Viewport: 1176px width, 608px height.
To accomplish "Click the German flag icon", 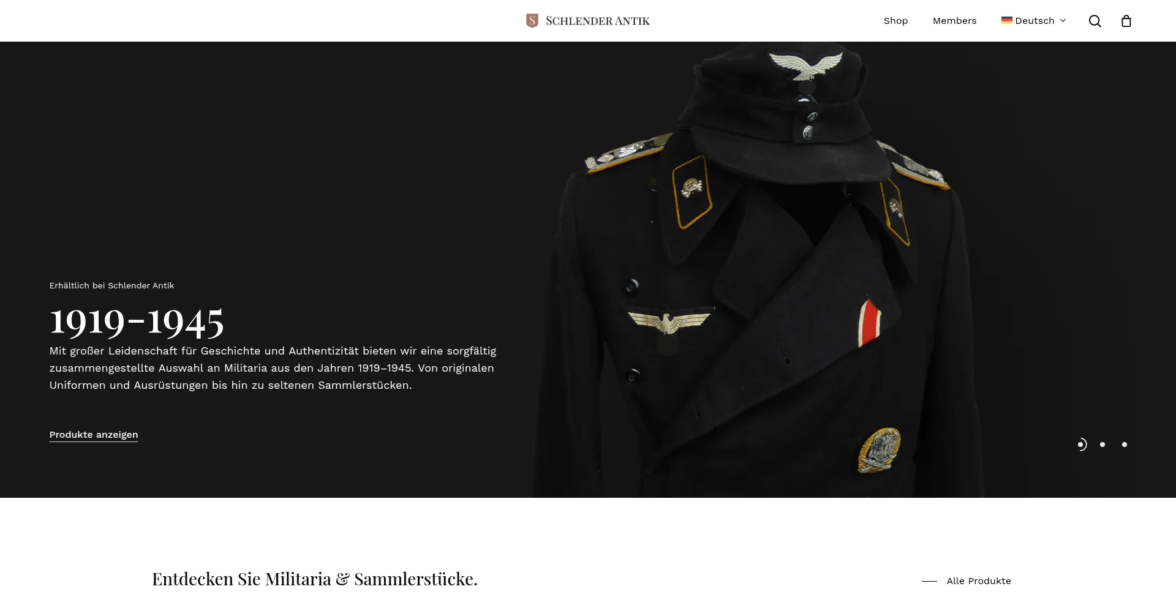I will coord(1006,20).
